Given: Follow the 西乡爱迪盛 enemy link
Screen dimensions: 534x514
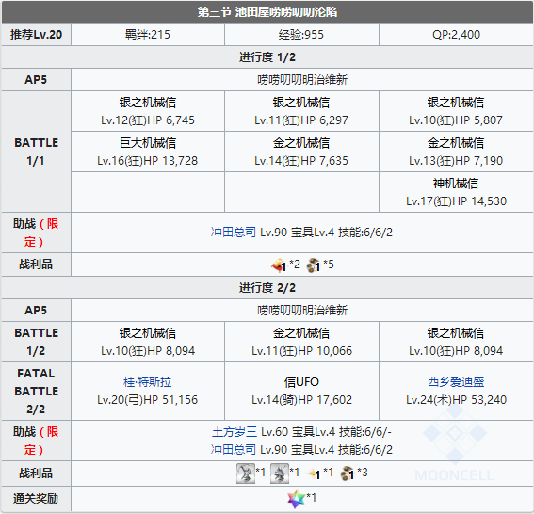Looking at the screenshot, I should click(x=456, y=382).
